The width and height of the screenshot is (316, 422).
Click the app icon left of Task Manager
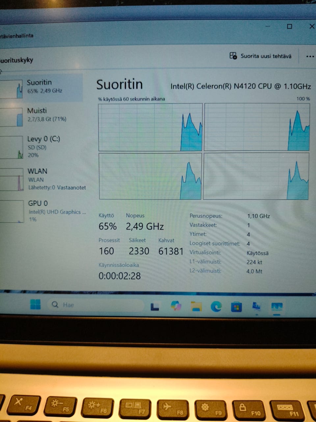[256, 307]
